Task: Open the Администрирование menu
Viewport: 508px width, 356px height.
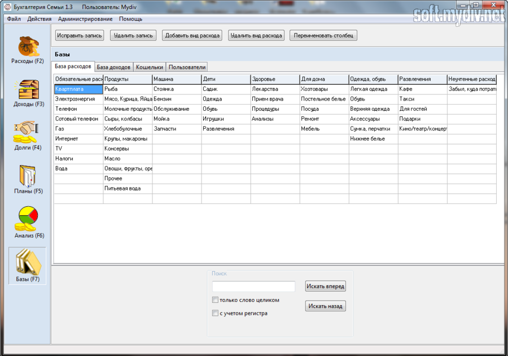Action: (x=85, y=19)
